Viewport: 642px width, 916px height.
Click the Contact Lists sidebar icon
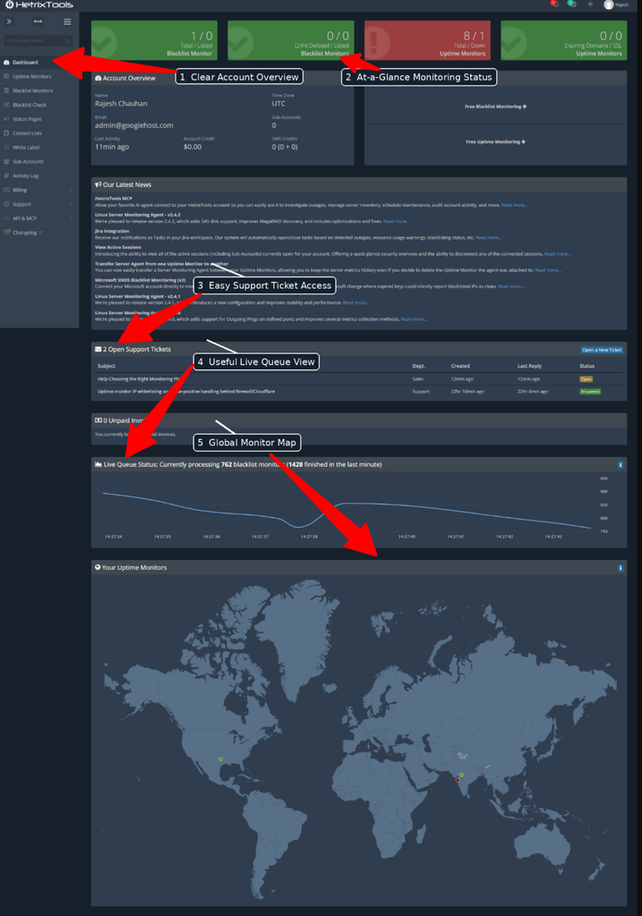pyautogui.click(x=6, y=133)
